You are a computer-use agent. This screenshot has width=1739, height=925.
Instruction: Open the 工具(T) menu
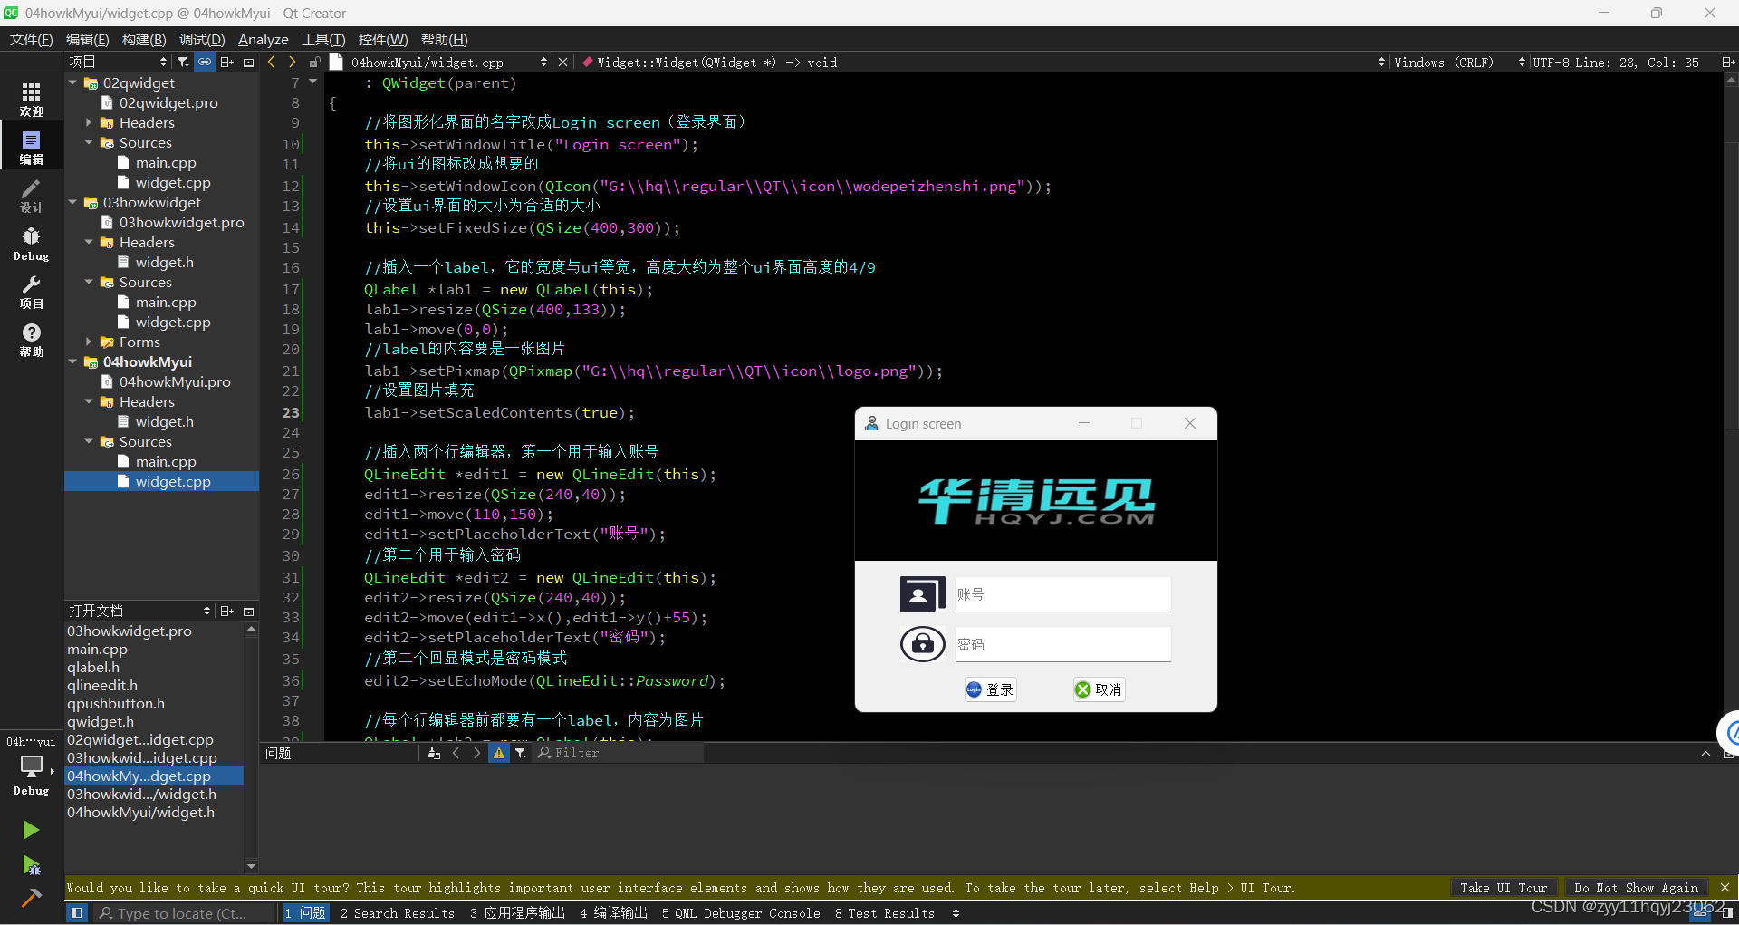point(322,39)
